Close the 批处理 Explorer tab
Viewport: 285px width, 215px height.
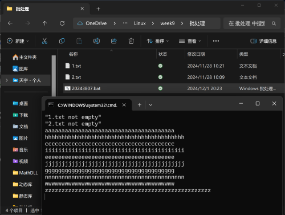tap(82, 9)
